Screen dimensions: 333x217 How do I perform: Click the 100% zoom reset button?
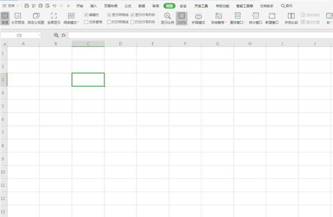pyautogui.click(x=181, y=18)
